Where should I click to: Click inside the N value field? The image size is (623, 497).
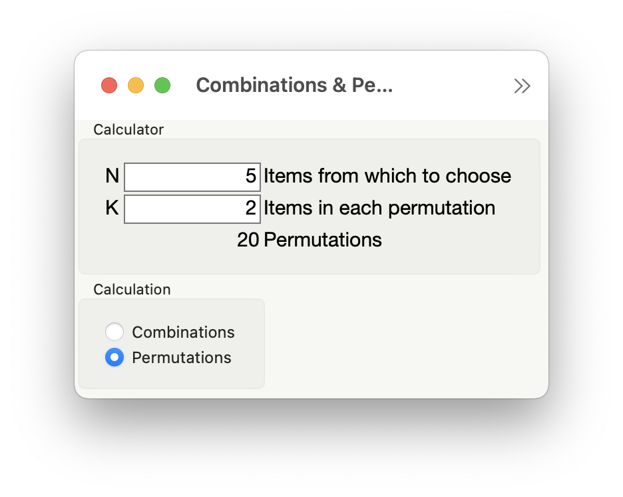click(192, 177)
